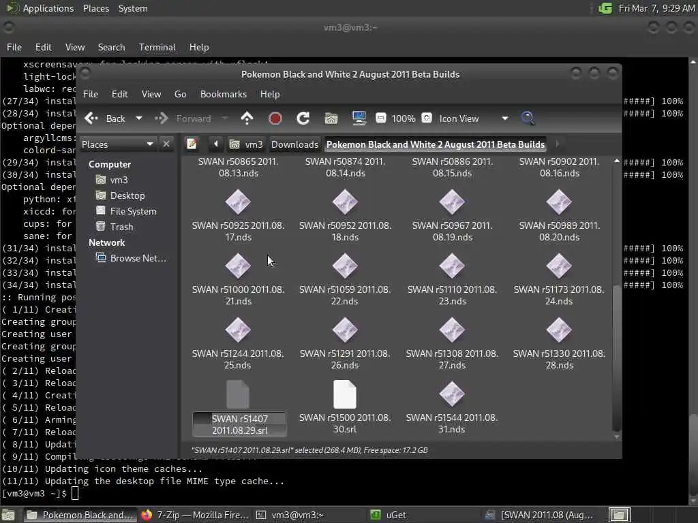Open file manager View menu
This screenshot has height=523, width=698.
point(151,94)
